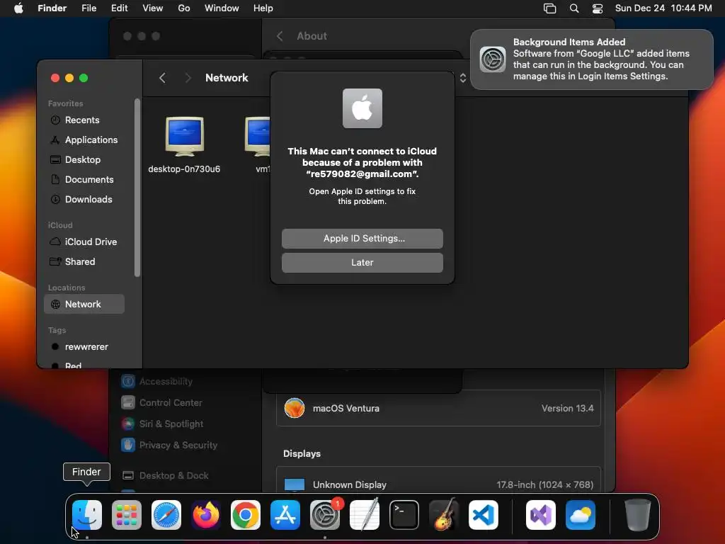Open the Edit menu

click(x=119, y=8)
